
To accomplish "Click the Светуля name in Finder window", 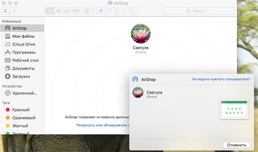I will (141, 48).
